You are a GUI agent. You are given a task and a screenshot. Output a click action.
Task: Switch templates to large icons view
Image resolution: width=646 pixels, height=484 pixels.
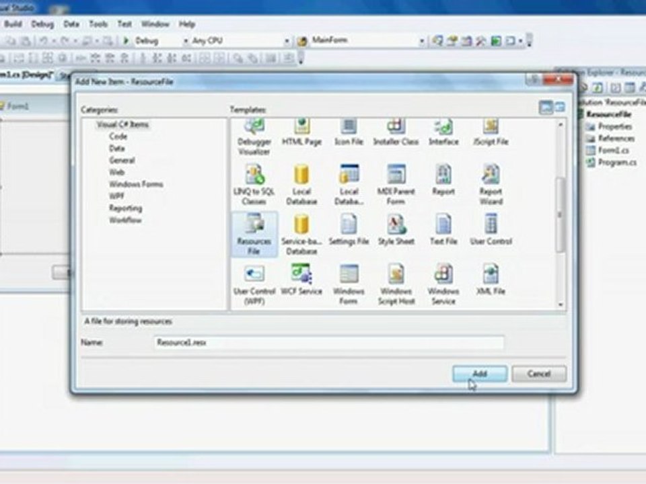pyautogui.click(x=546, y=108)
